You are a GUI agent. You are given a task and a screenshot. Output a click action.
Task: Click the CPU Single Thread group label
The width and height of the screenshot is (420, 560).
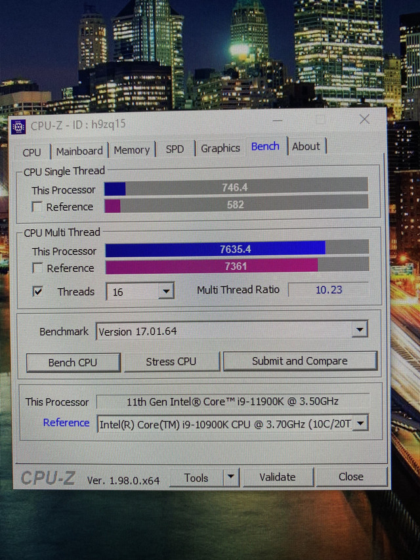pos(64,171)
